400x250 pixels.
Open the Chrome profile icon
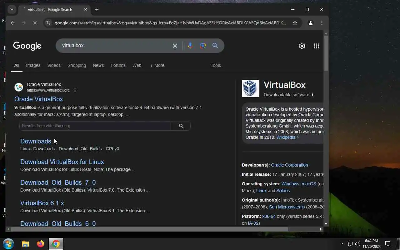pos(310,23)
